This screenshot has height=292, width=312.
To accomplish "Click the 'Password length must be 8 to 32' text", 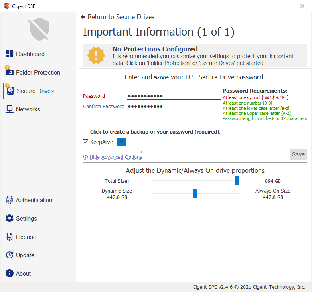I will pyautogui.click(x=265, y=118).
